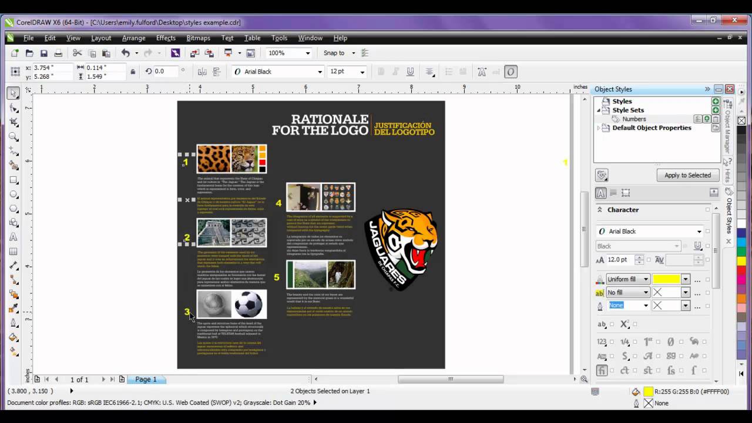Click the Undo arrow icon
The image size is (752, 423).
click(125, 53)
